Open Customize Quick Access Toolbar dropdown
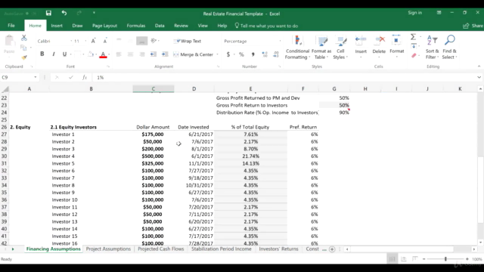The height and width of the screenshot is (272, 484). (x=94, y=13)
